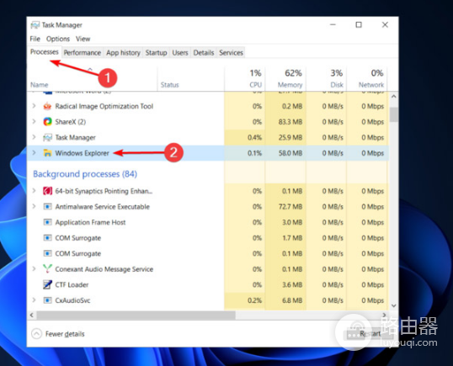Image resolution: width=453 pixels, height=366 pixels.
Task: Click the horizontal scrollbar right arrow
Action: pyautogui.click(x=384, y=315)
